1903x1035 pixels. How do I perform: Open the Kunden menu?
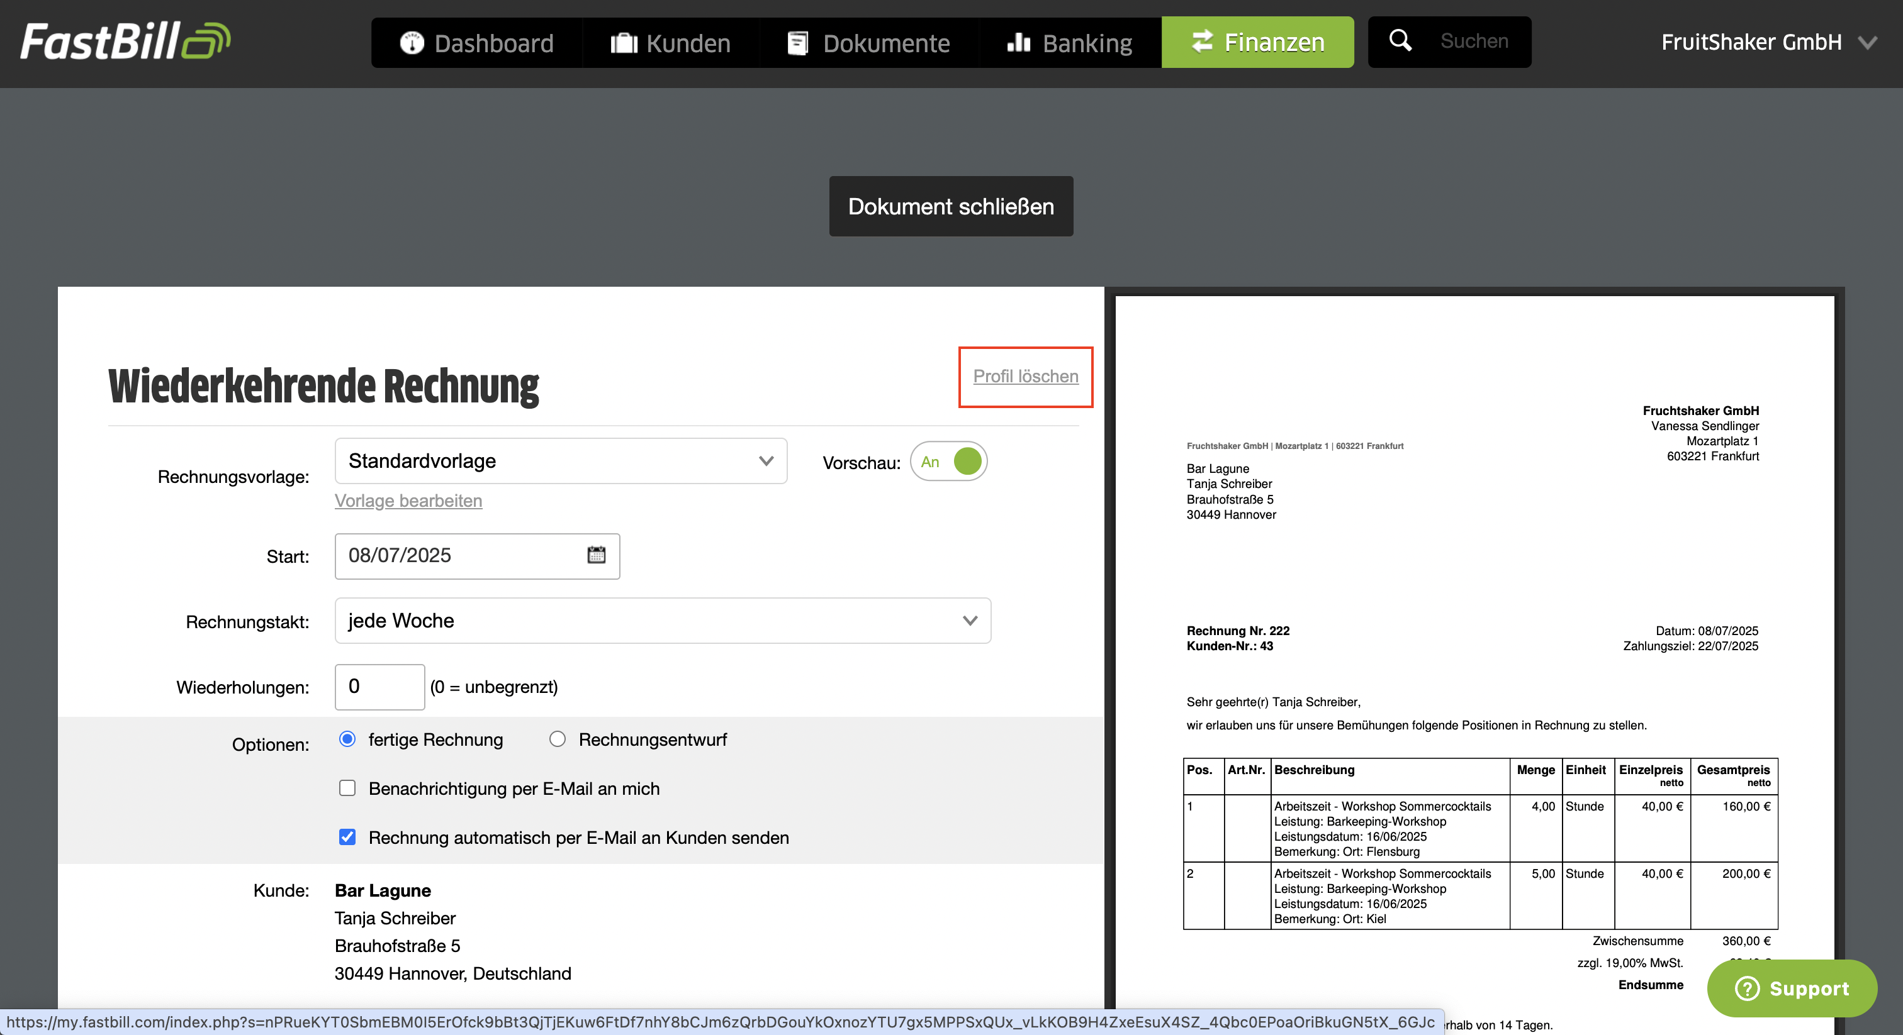[x=671, y=43]
